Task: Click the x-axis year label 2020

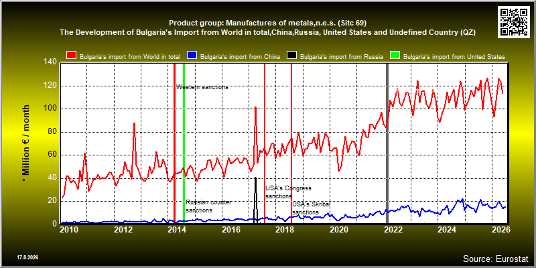Action: (338, 230)
